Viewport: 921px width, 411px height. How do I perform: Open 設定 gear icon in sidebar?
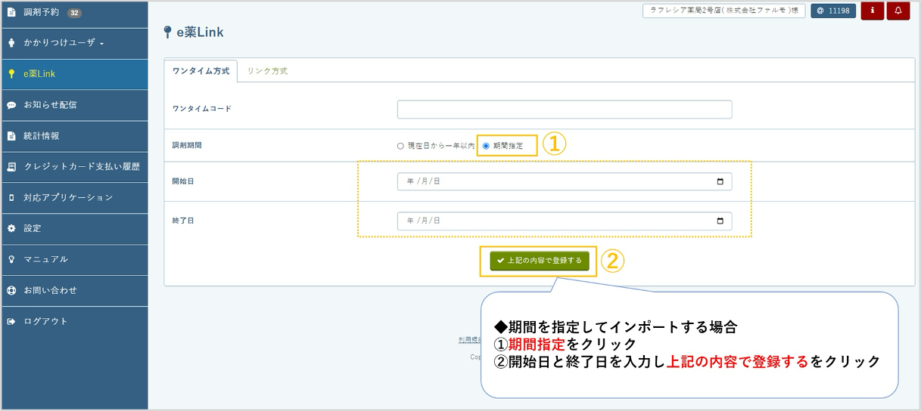click(x=11, y=228)
